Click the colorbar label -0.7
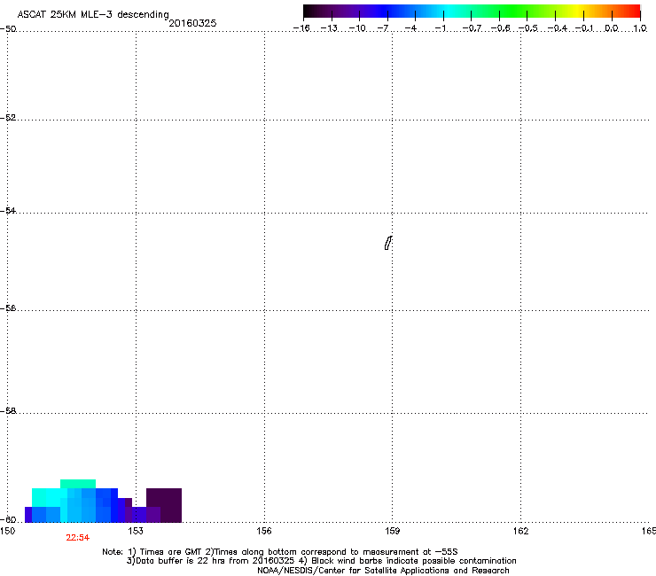Viewport: 656px width, 576px height. tap(472, 28)
